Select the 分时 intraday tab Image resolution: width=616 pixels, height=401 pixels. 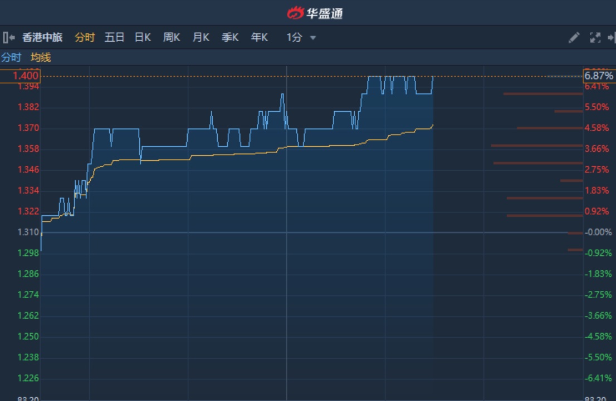tap(85, 38)
